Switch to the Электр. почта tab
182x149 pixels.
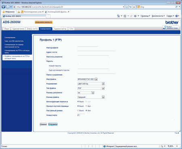point(32,29)
